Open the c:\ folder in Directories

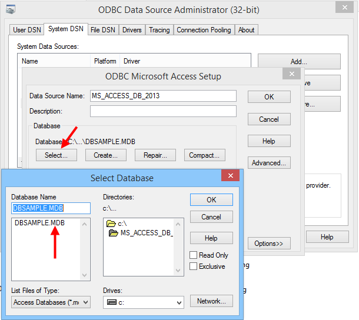pyautogui.click(x=117, y=224)
